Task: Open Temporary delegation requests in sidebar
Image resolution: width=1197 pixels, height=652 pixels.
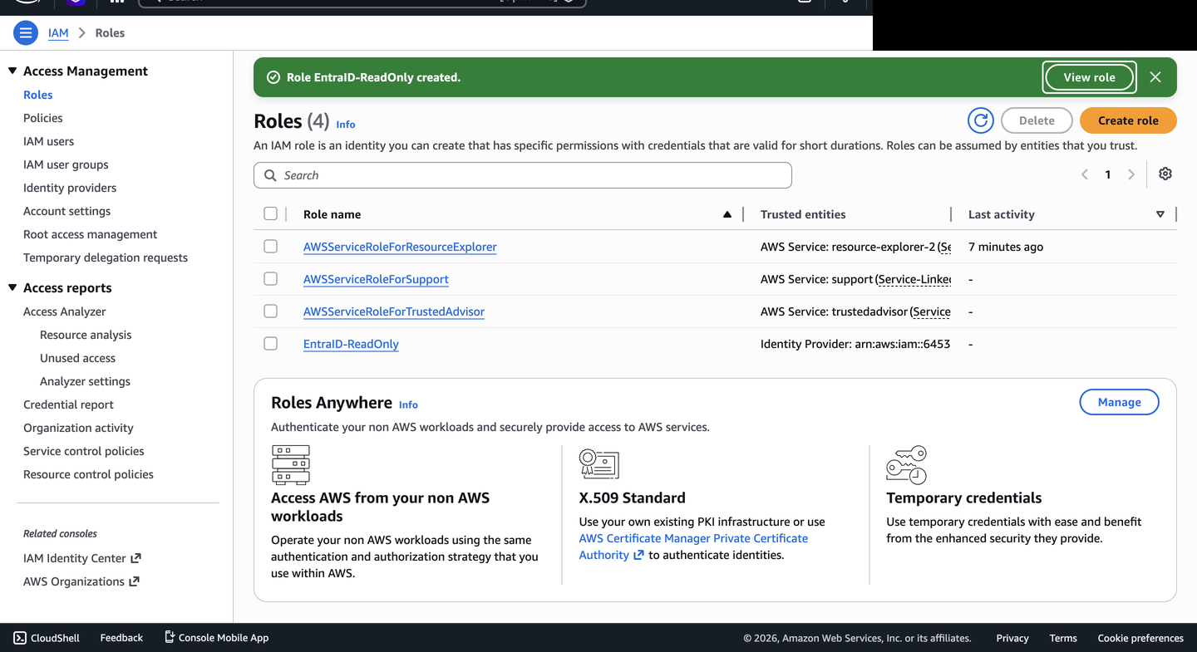Action: (x=106, y=257)
